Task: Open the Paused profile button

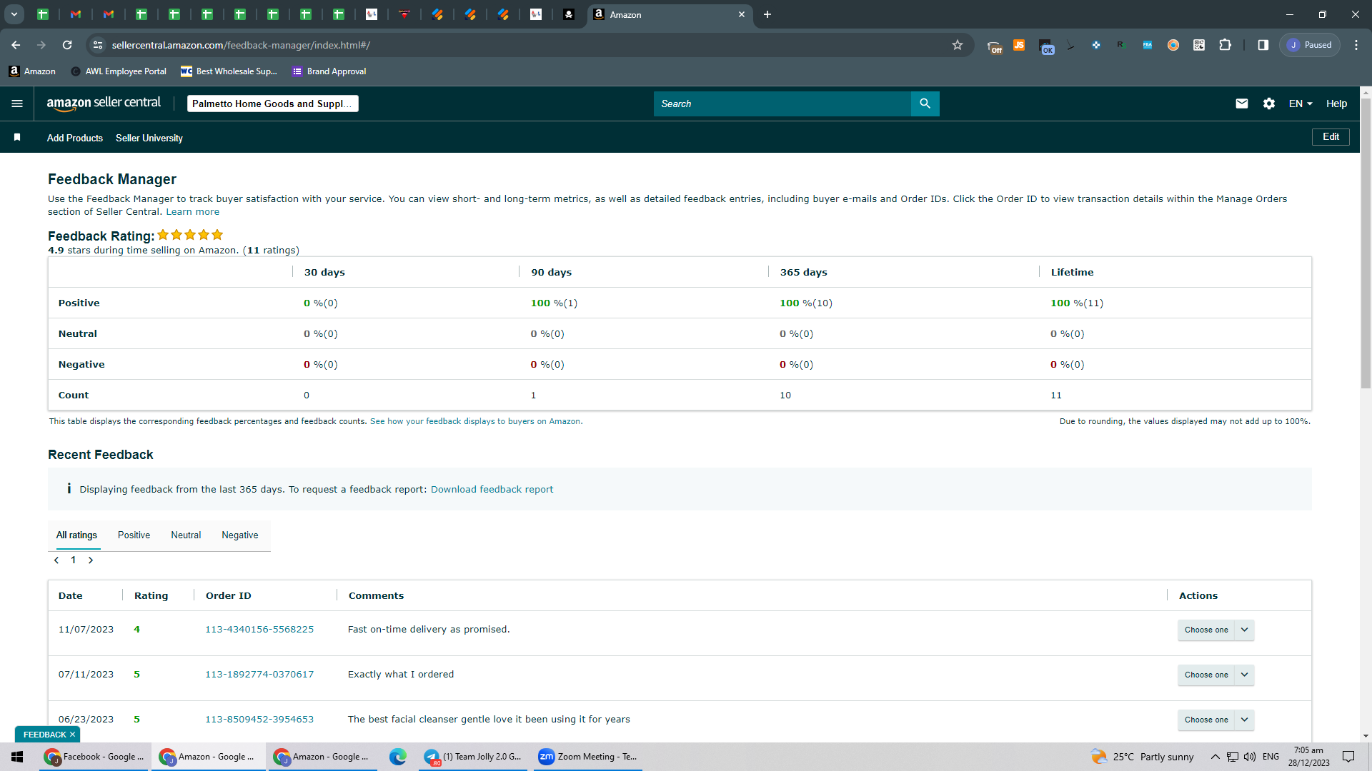Action: click(1310, 45)
